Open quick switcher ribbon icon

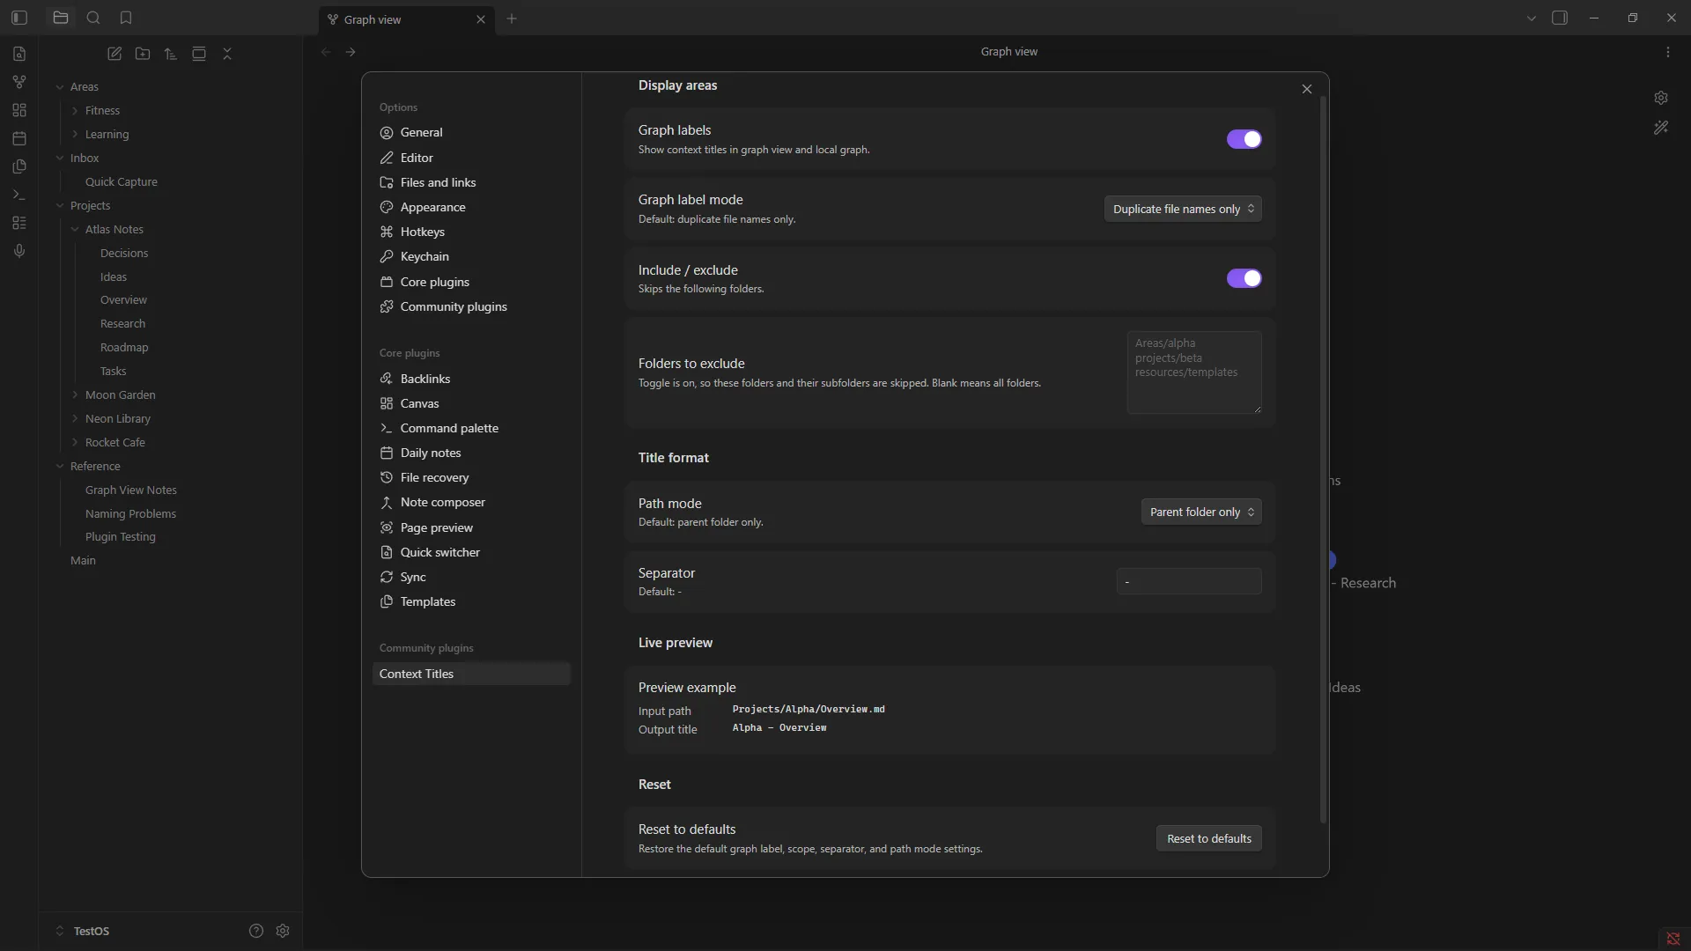(x=19, y=54)
